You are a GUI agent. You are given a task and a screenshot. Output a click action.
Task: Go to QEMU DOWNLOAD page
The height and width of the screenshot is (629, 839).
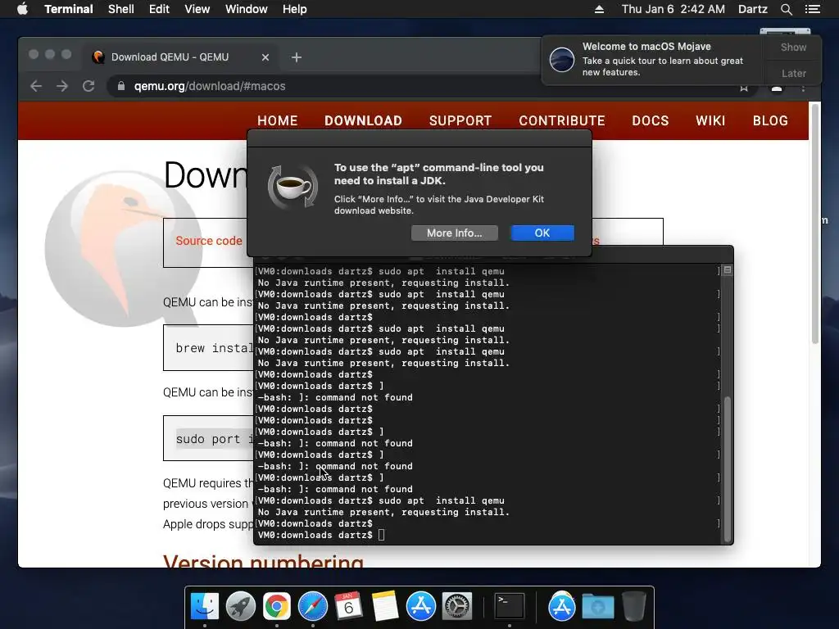[x=363, y=121]
